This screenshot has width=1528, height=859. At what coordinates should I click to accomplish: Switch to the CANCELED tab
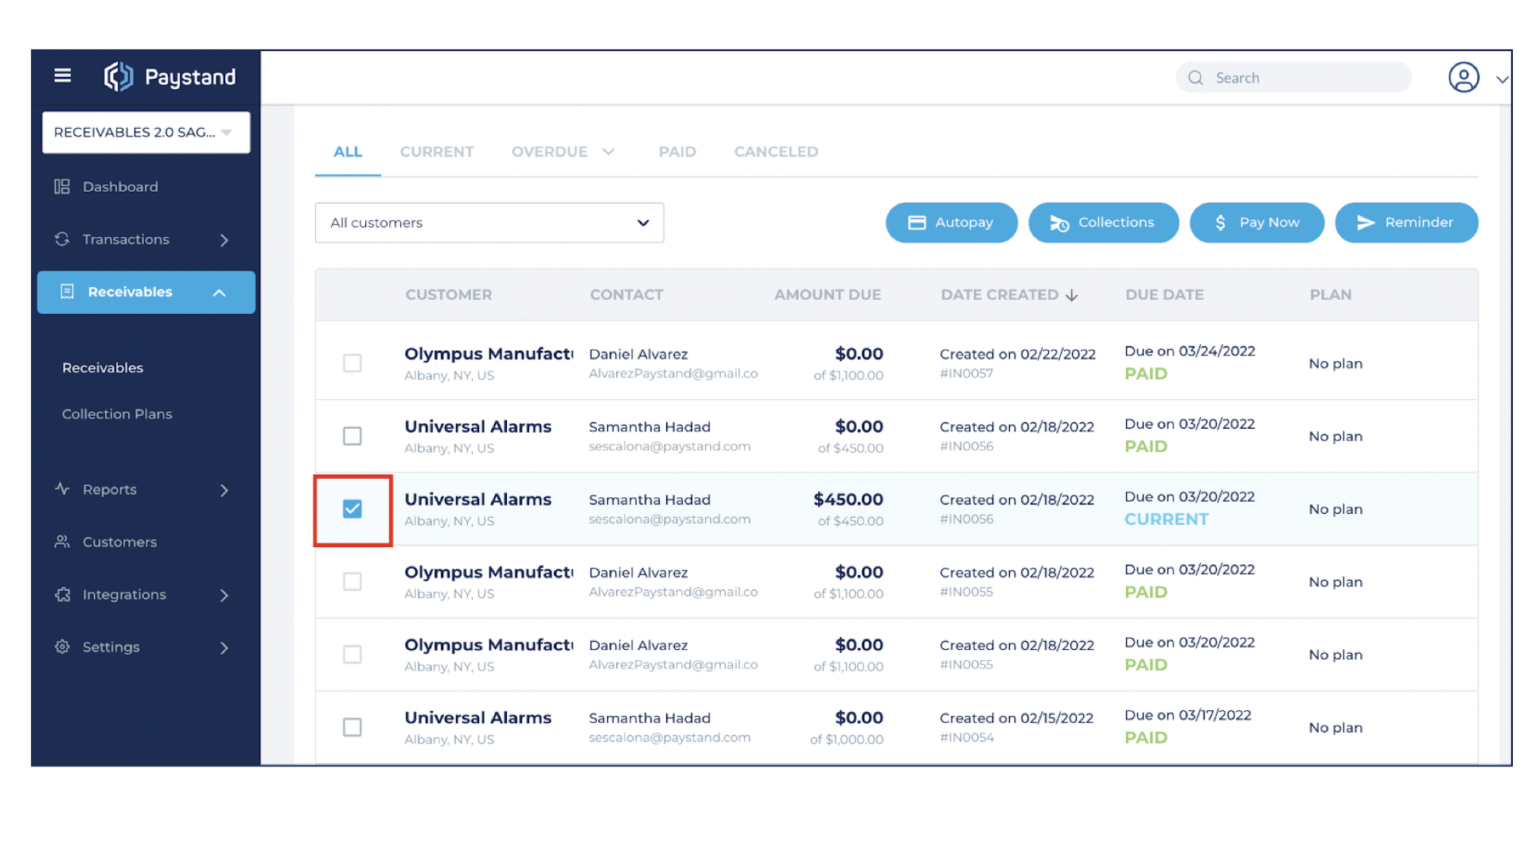[x=776, y=152]
